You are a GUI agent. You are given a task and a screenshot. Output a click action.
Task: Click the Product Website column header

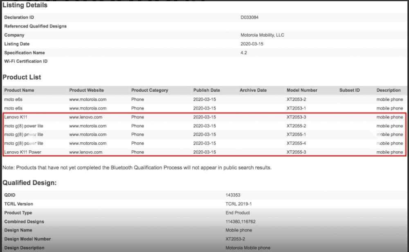point(86,90)
